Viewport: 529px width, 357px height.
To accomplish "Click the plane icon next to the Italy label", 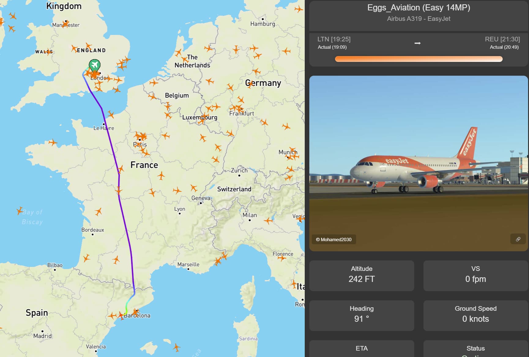I will pos(294,284).
